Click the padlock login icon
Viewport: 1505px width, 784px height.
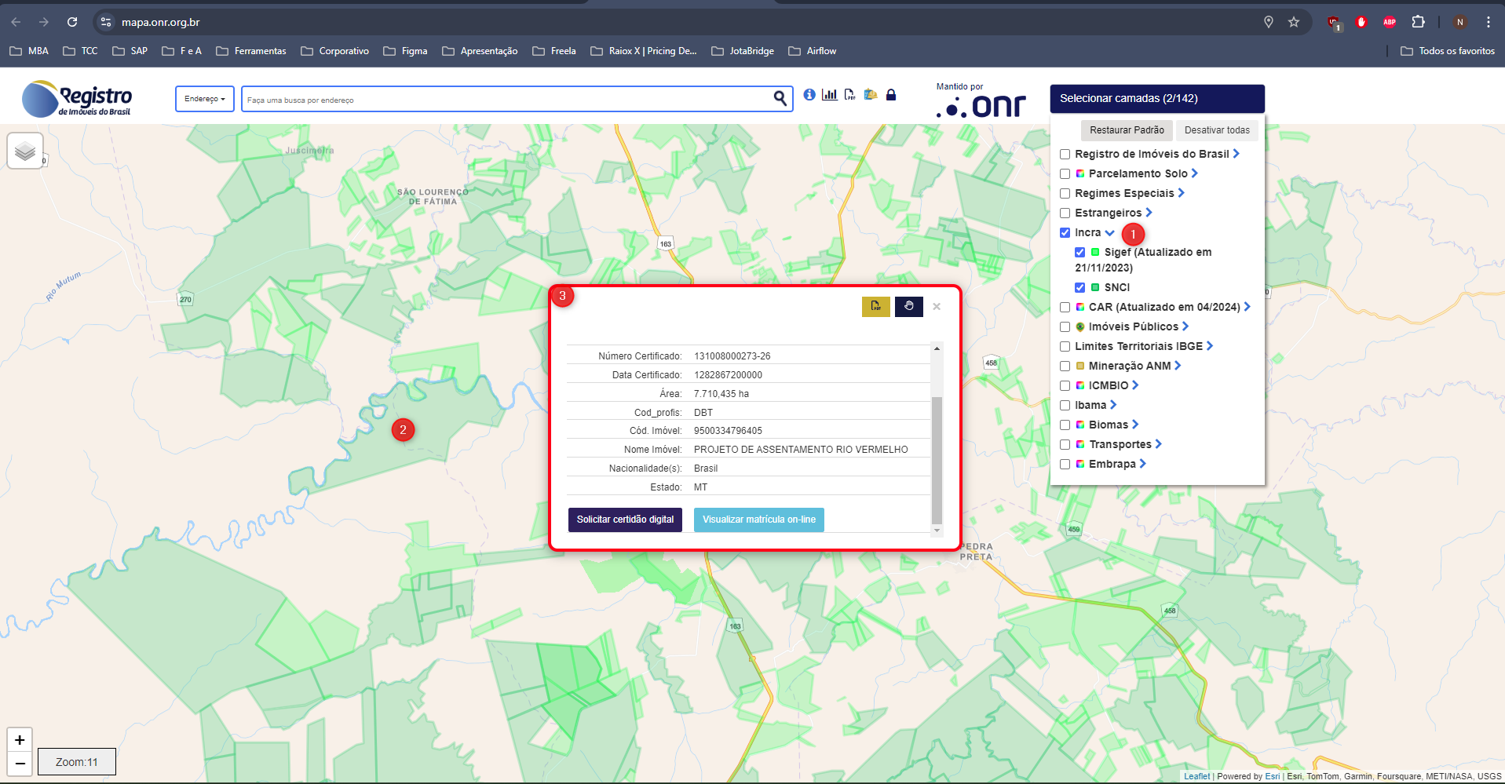click(891, 95)
